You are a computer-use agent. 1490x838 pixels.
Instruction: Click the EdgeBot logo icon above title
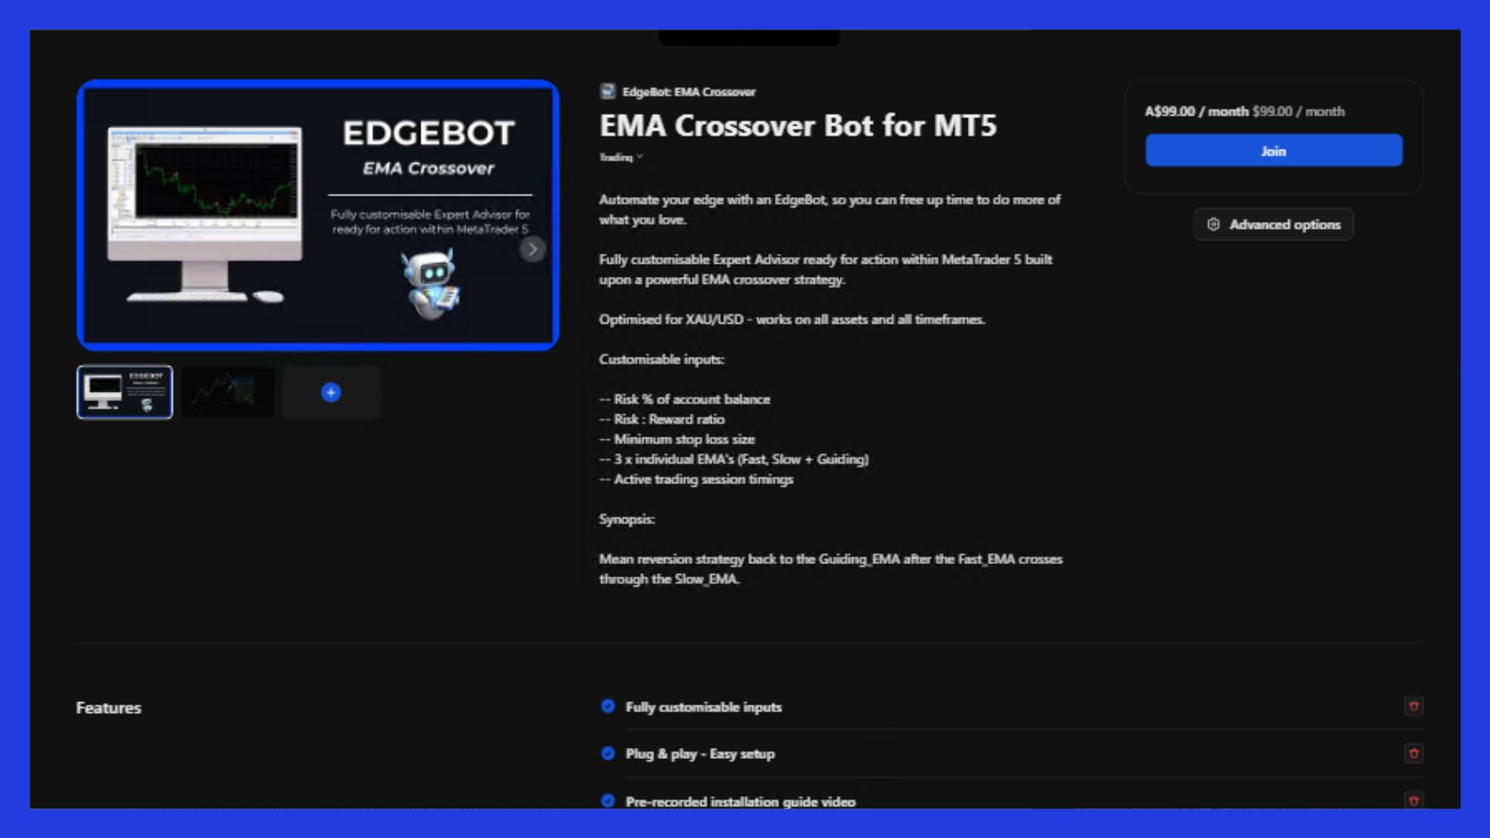[608, 92]
